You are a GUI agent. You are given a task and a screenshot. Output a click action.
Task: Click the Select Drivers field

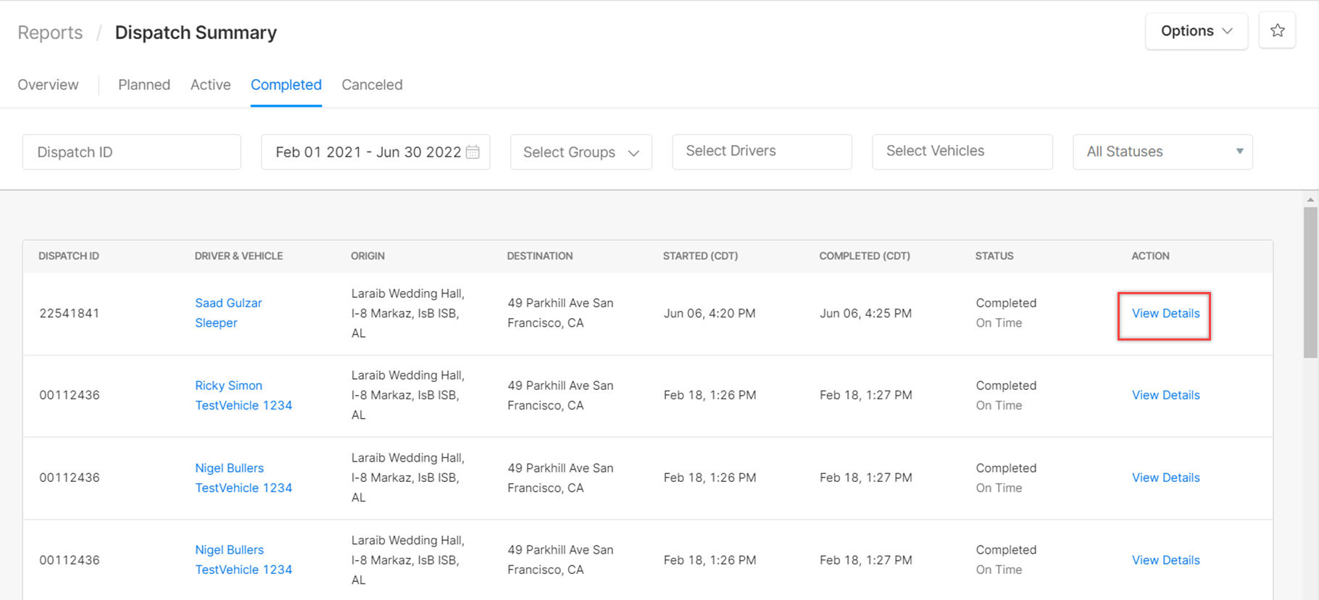762,151
